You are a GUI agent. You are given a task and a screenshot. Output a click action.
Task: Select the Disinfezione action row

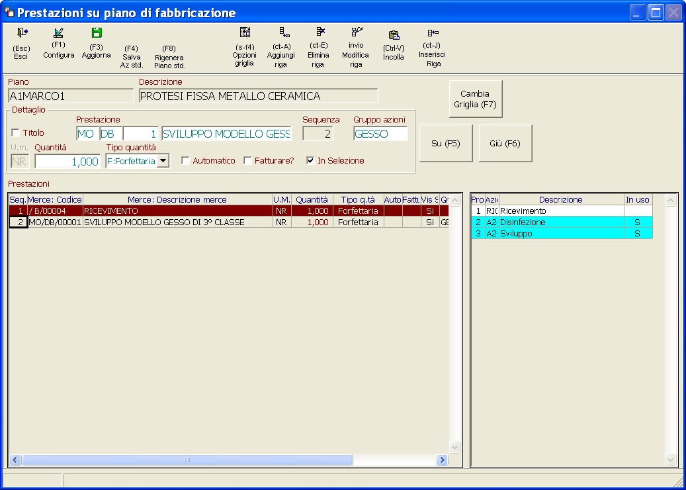point(562,222)
